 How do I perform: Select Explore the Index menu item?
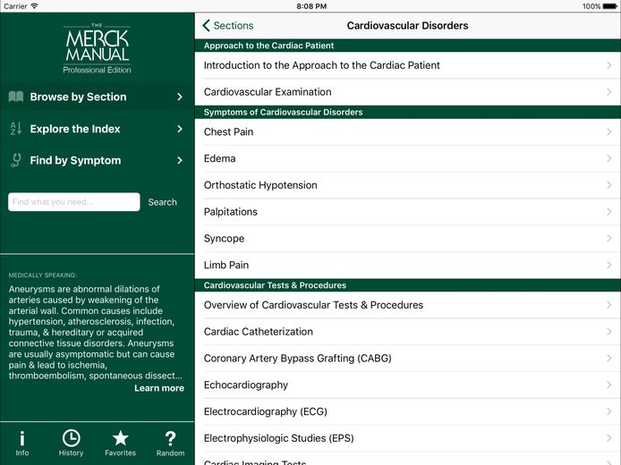pyautogui.click(x=97, y=129)
